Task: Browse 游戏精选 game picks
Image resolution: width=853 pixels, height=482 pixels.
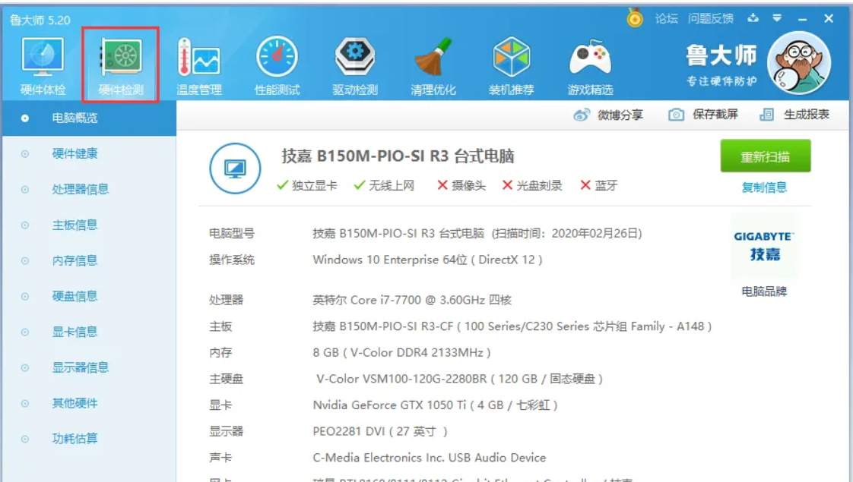Action: click(588, 65)
